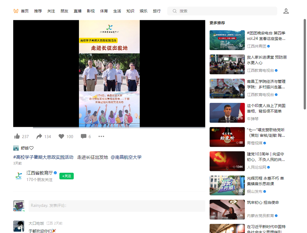Open the profile icon at top right
Viewport: 307px width, 233px height.
tap(286, 11)
